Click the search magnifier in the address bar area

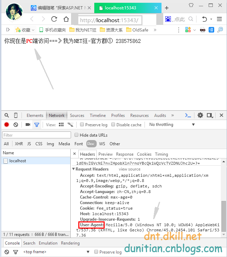191,19
